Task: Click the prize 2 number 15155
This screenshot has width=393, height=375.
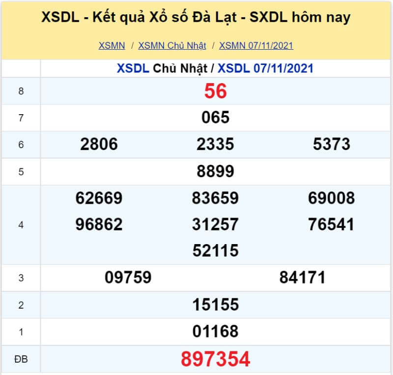Action: click(x=216, y=305)
